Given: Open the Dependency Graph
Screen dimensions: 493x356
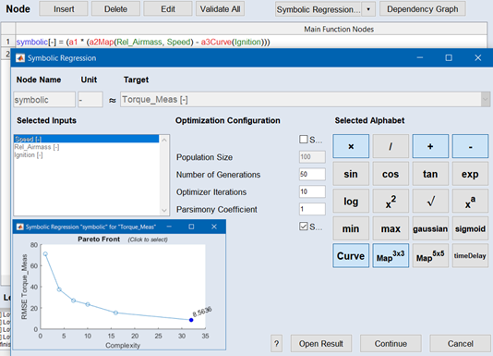Looking at the screenshot, I should 423,9.
